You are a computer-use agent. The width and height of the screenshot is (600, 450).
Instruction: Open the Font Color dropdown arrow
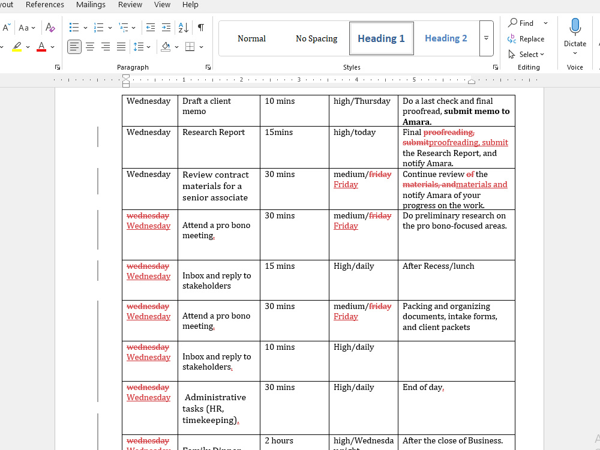pyautogui.click(x=52, y=47)
